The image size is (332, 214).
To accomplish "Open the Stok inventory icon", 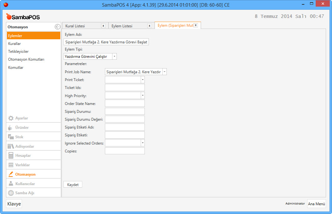I will point(11,137).
